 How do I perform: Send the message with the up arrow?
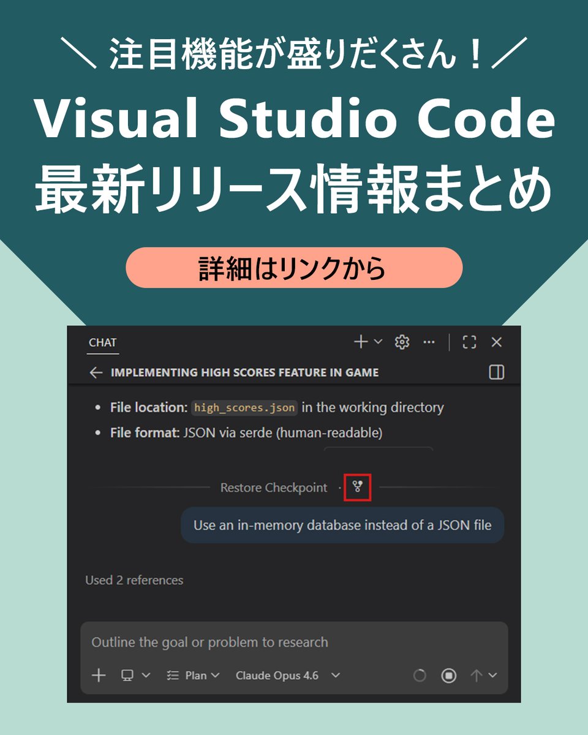pyautogui.click(x=477, y=676)
